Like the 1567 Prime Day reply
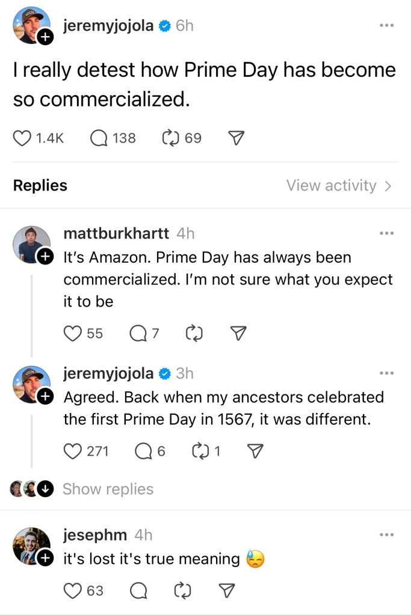Screen dimensions: 411x615 tap(73, 451)
